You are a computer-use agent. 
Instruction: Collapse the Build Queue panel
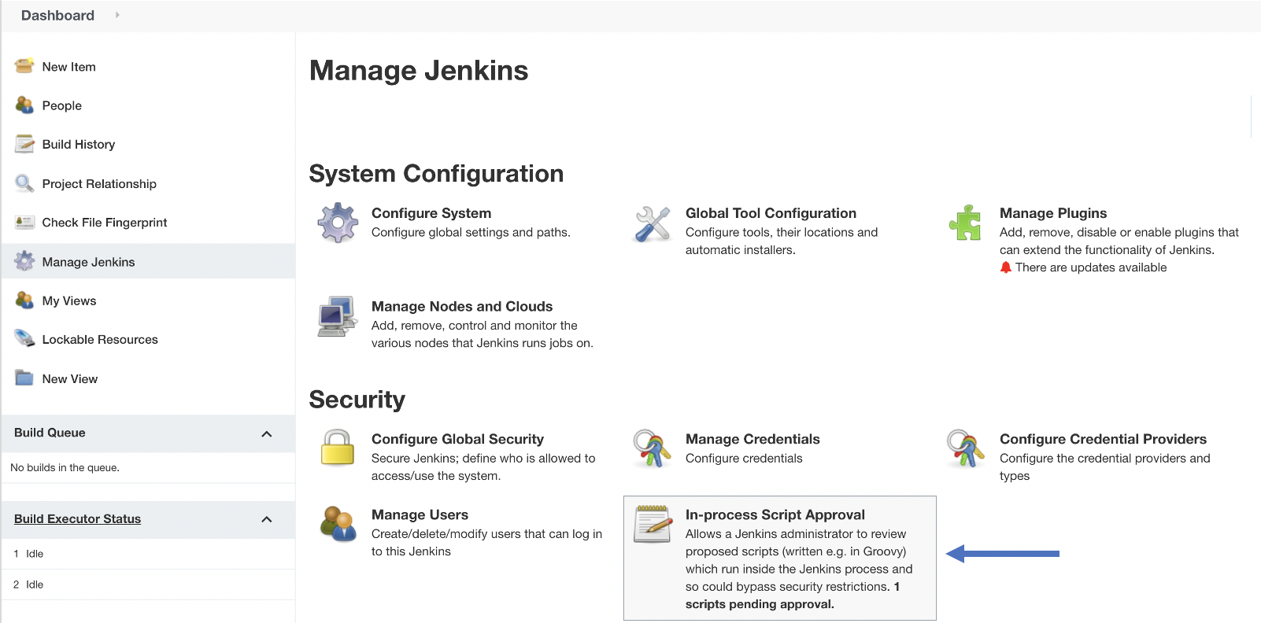tap(267, 433)
